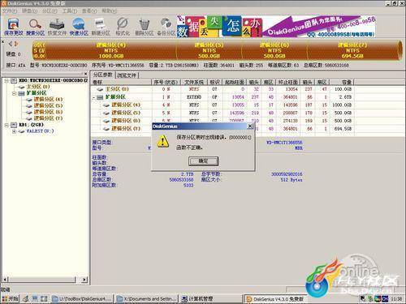406x304 pixels.
Task: Close the disk tree panel with its X
Action: pos(85,74)
